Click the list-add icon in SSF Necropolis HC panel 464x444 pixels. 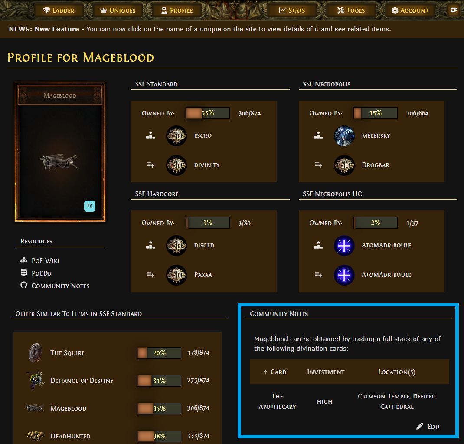pyautogui.click(x=318, y=275)
